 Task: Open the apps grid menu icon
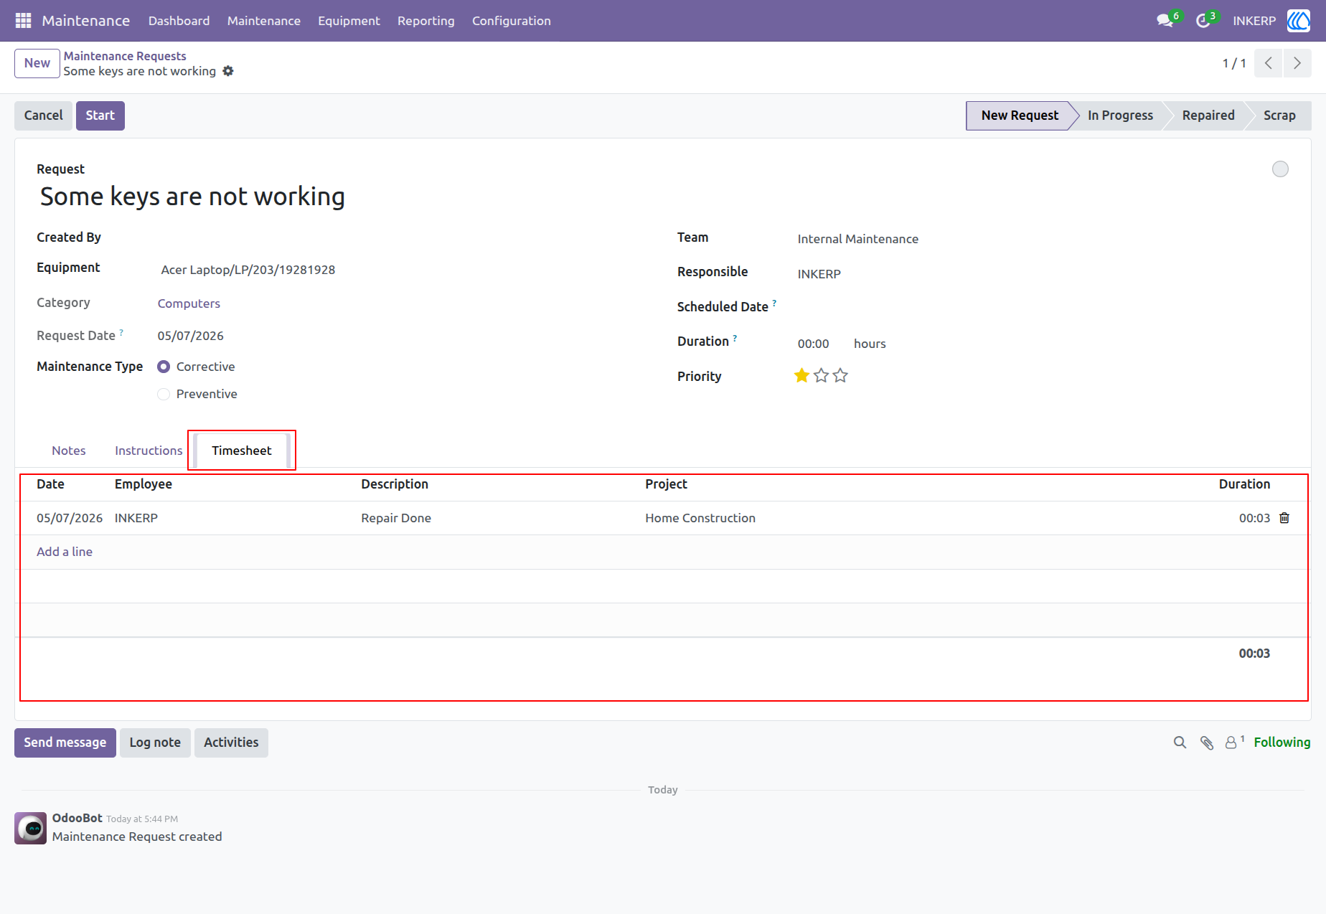coord(23,21)
